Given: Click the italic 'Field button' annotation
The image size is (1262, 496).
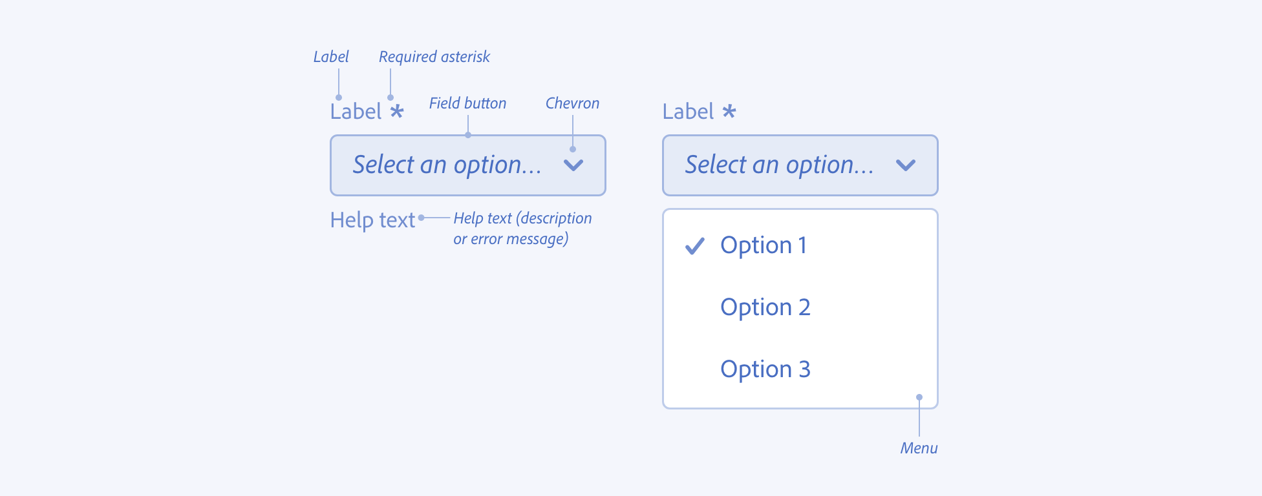Looking at the screenshot, I should [467, 103].
